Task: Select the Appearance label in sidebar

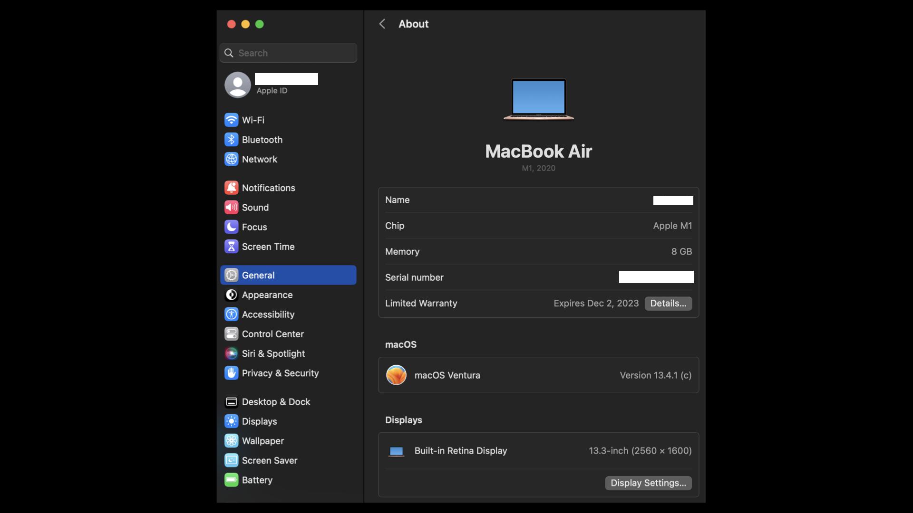Action: 267,295
